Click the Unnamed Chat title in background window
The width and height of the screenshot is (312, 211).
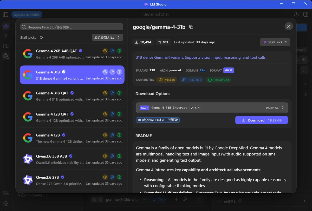156,14
